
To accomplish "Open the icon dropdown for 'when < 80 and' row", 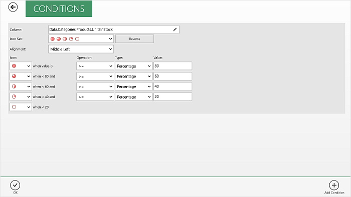I will [21, 76].
